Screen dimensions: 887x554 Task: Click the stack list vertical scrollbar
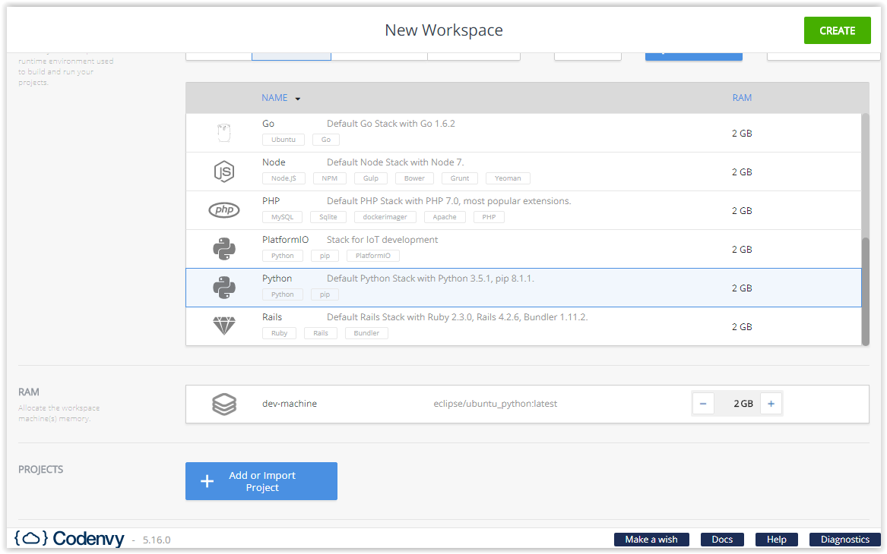click(866, 291)
